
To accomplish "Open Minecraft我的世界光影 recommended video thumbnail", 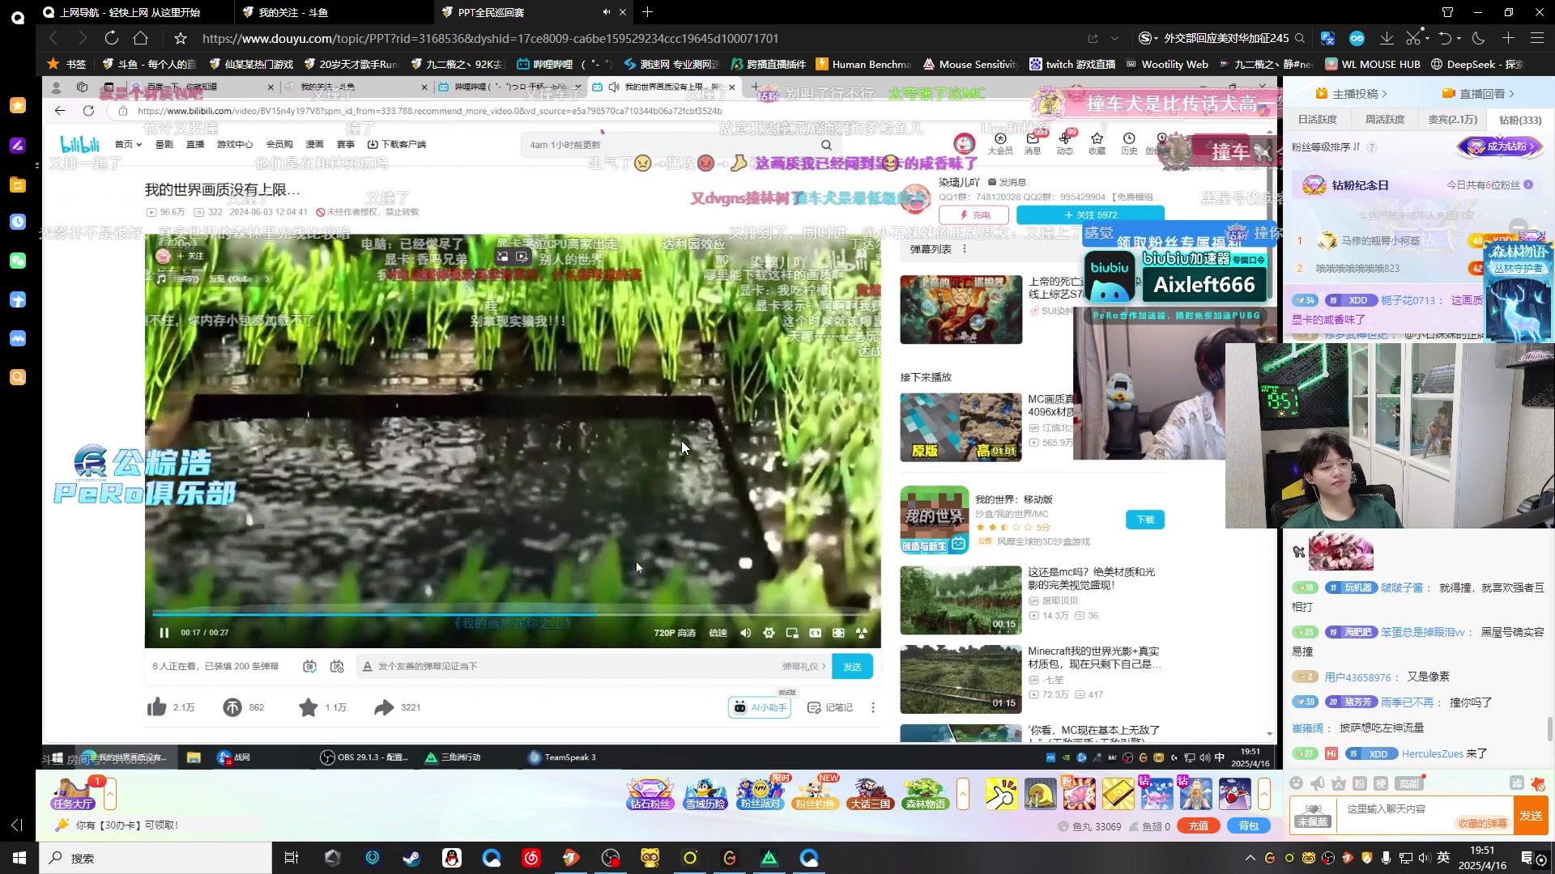I will point(961,679).
